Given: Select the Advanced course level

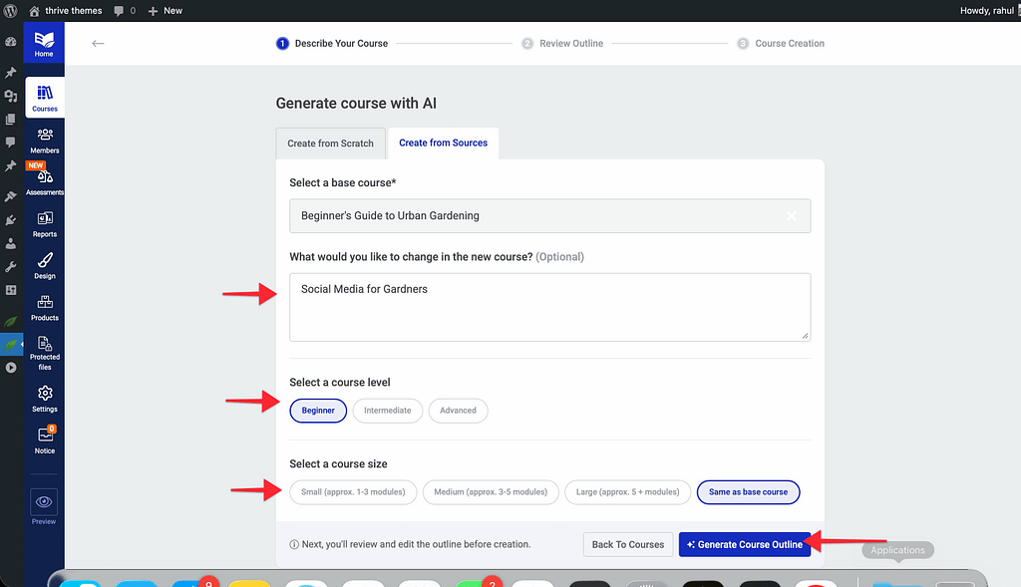Looking at the screenshot, I should [x=458, y=411].
